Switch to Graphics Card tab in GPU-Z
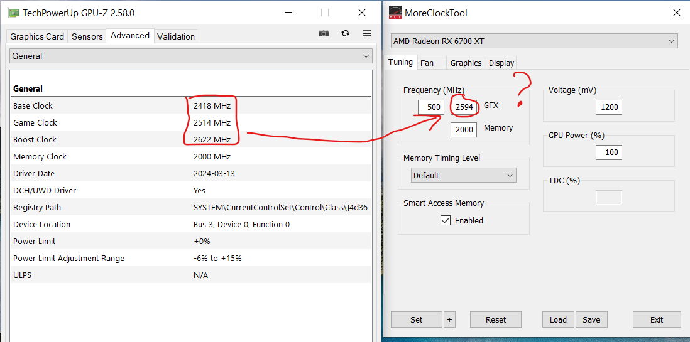This screenshot has height=342, width=690. coord(37,36)
